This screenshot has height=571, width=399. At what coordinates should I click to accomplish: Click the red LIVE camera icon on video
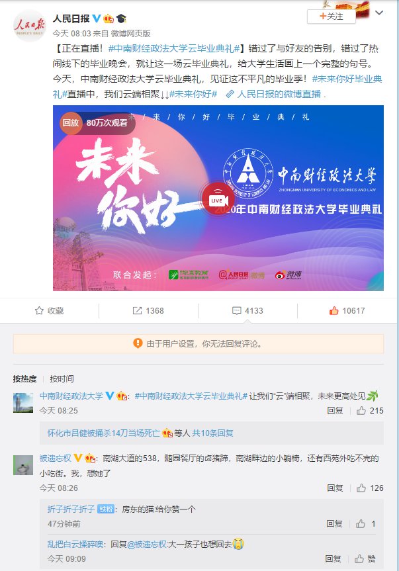(218, 200)
